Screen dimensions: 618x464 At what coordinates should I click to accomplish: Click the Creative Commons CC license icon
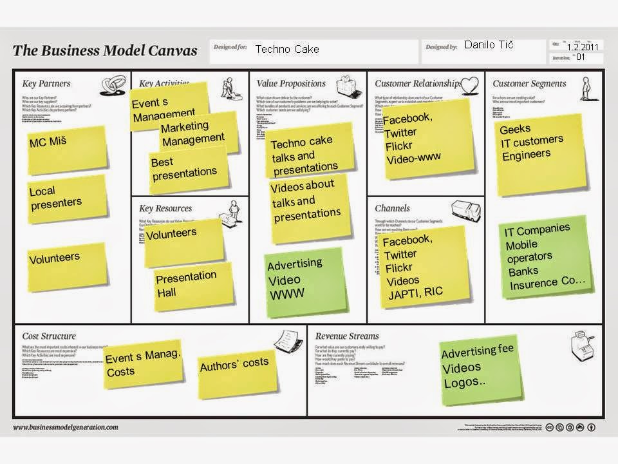(549, 427)
